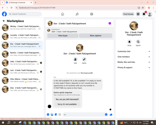Edit the chat name with pencil icon
This screenshot has height=125, width=156.
click(x=84, y=59)
